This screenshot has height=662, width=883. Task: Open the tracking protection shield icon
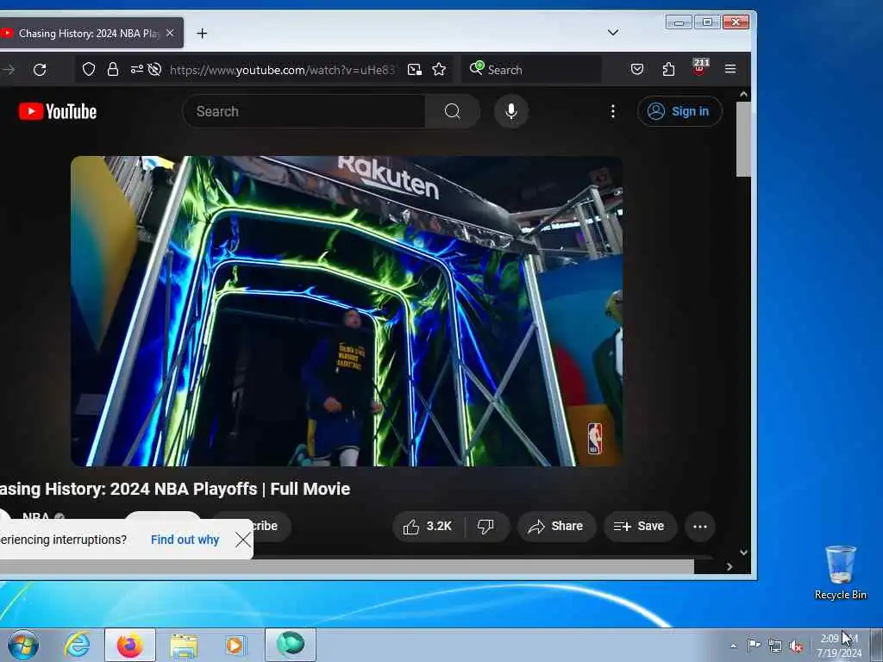[x=89, y=69]
